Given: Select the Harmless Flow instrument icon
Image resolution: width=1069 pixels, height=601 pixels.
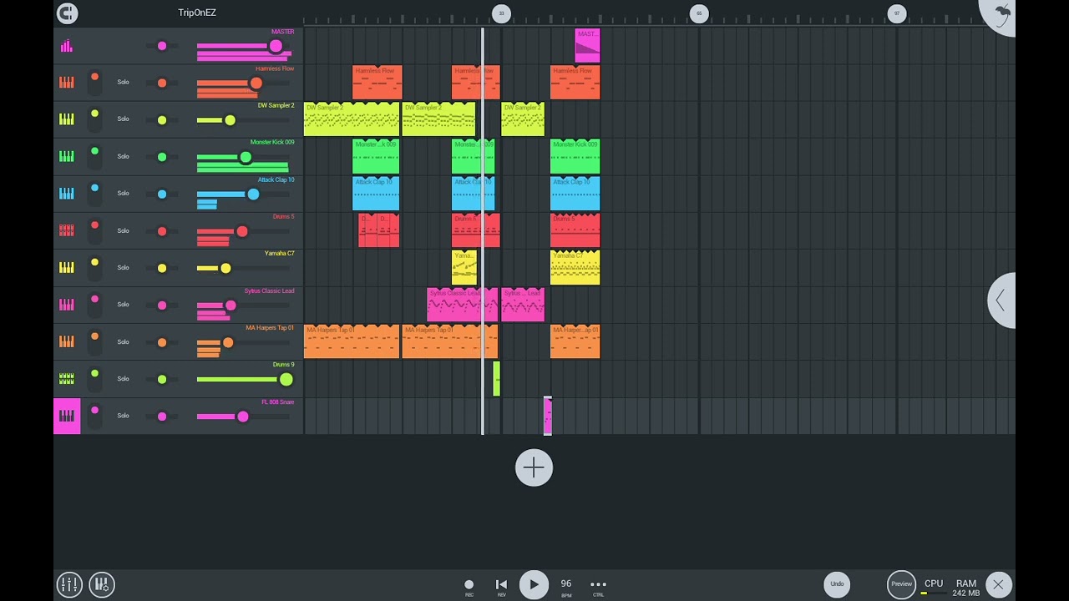Looking at the screenshot, I should point(67,83).
